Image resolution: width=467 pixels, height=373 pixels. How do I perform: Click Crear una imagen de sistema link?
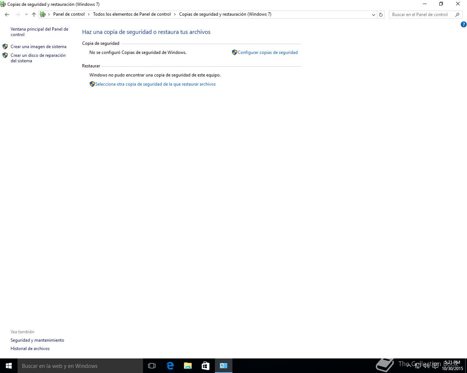[x=38, y=47]
